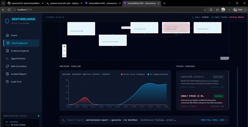248x127 pixels.
Task: Open the favorites list icon
Action: pos(217,10)
